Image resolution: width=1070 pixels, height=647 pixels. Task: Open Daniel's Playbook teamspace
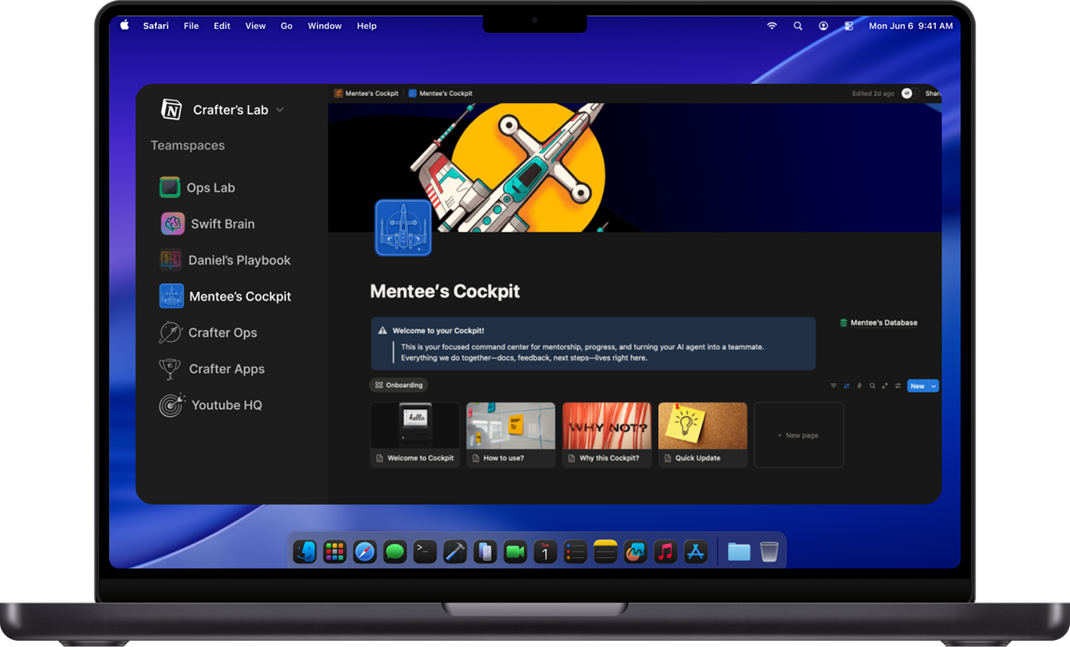(x=225, y=260)
